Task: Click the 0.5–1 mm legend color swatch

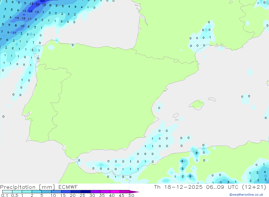Action: click(x=17, y=192)
